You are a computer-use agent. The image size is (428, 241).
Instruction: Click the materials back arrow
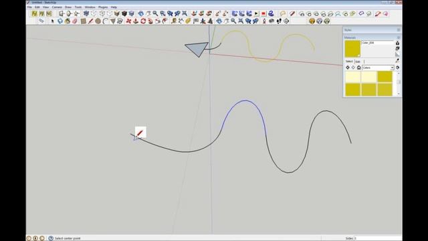point(348,68)
